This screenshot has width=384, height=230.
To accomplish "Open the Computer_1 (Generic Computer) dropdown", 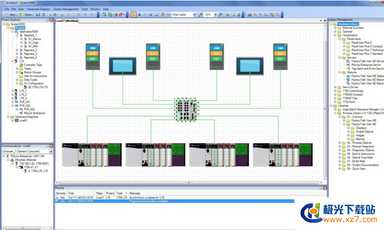I will (51, 152).
